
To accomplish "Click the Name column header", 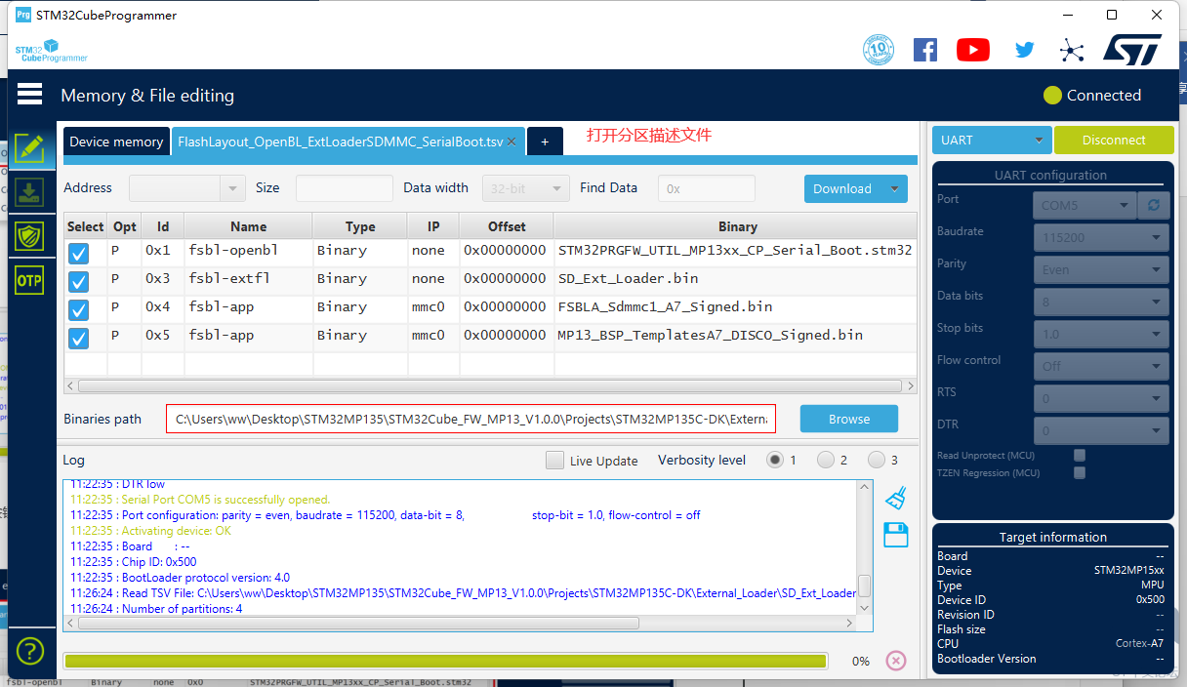I will pyautogui.click(x=248, y=226).
